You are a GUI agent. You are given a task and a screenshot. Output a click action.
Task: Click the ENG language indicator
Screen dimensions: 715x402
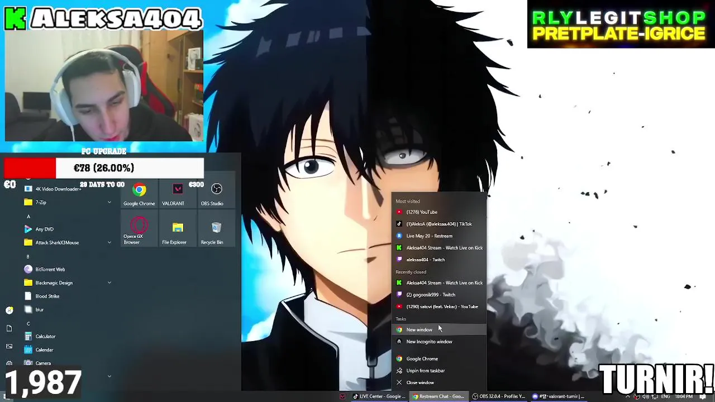(x=665, y=396)
